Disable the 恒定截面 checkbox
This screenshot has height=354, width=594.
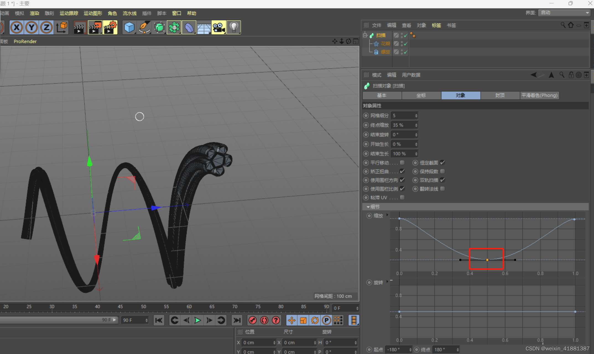(x=442, y=163)
